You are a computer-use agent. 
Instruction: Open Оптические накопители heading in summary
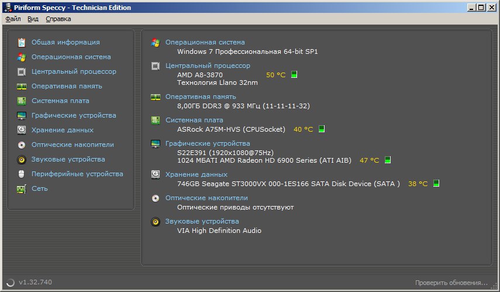206,198
